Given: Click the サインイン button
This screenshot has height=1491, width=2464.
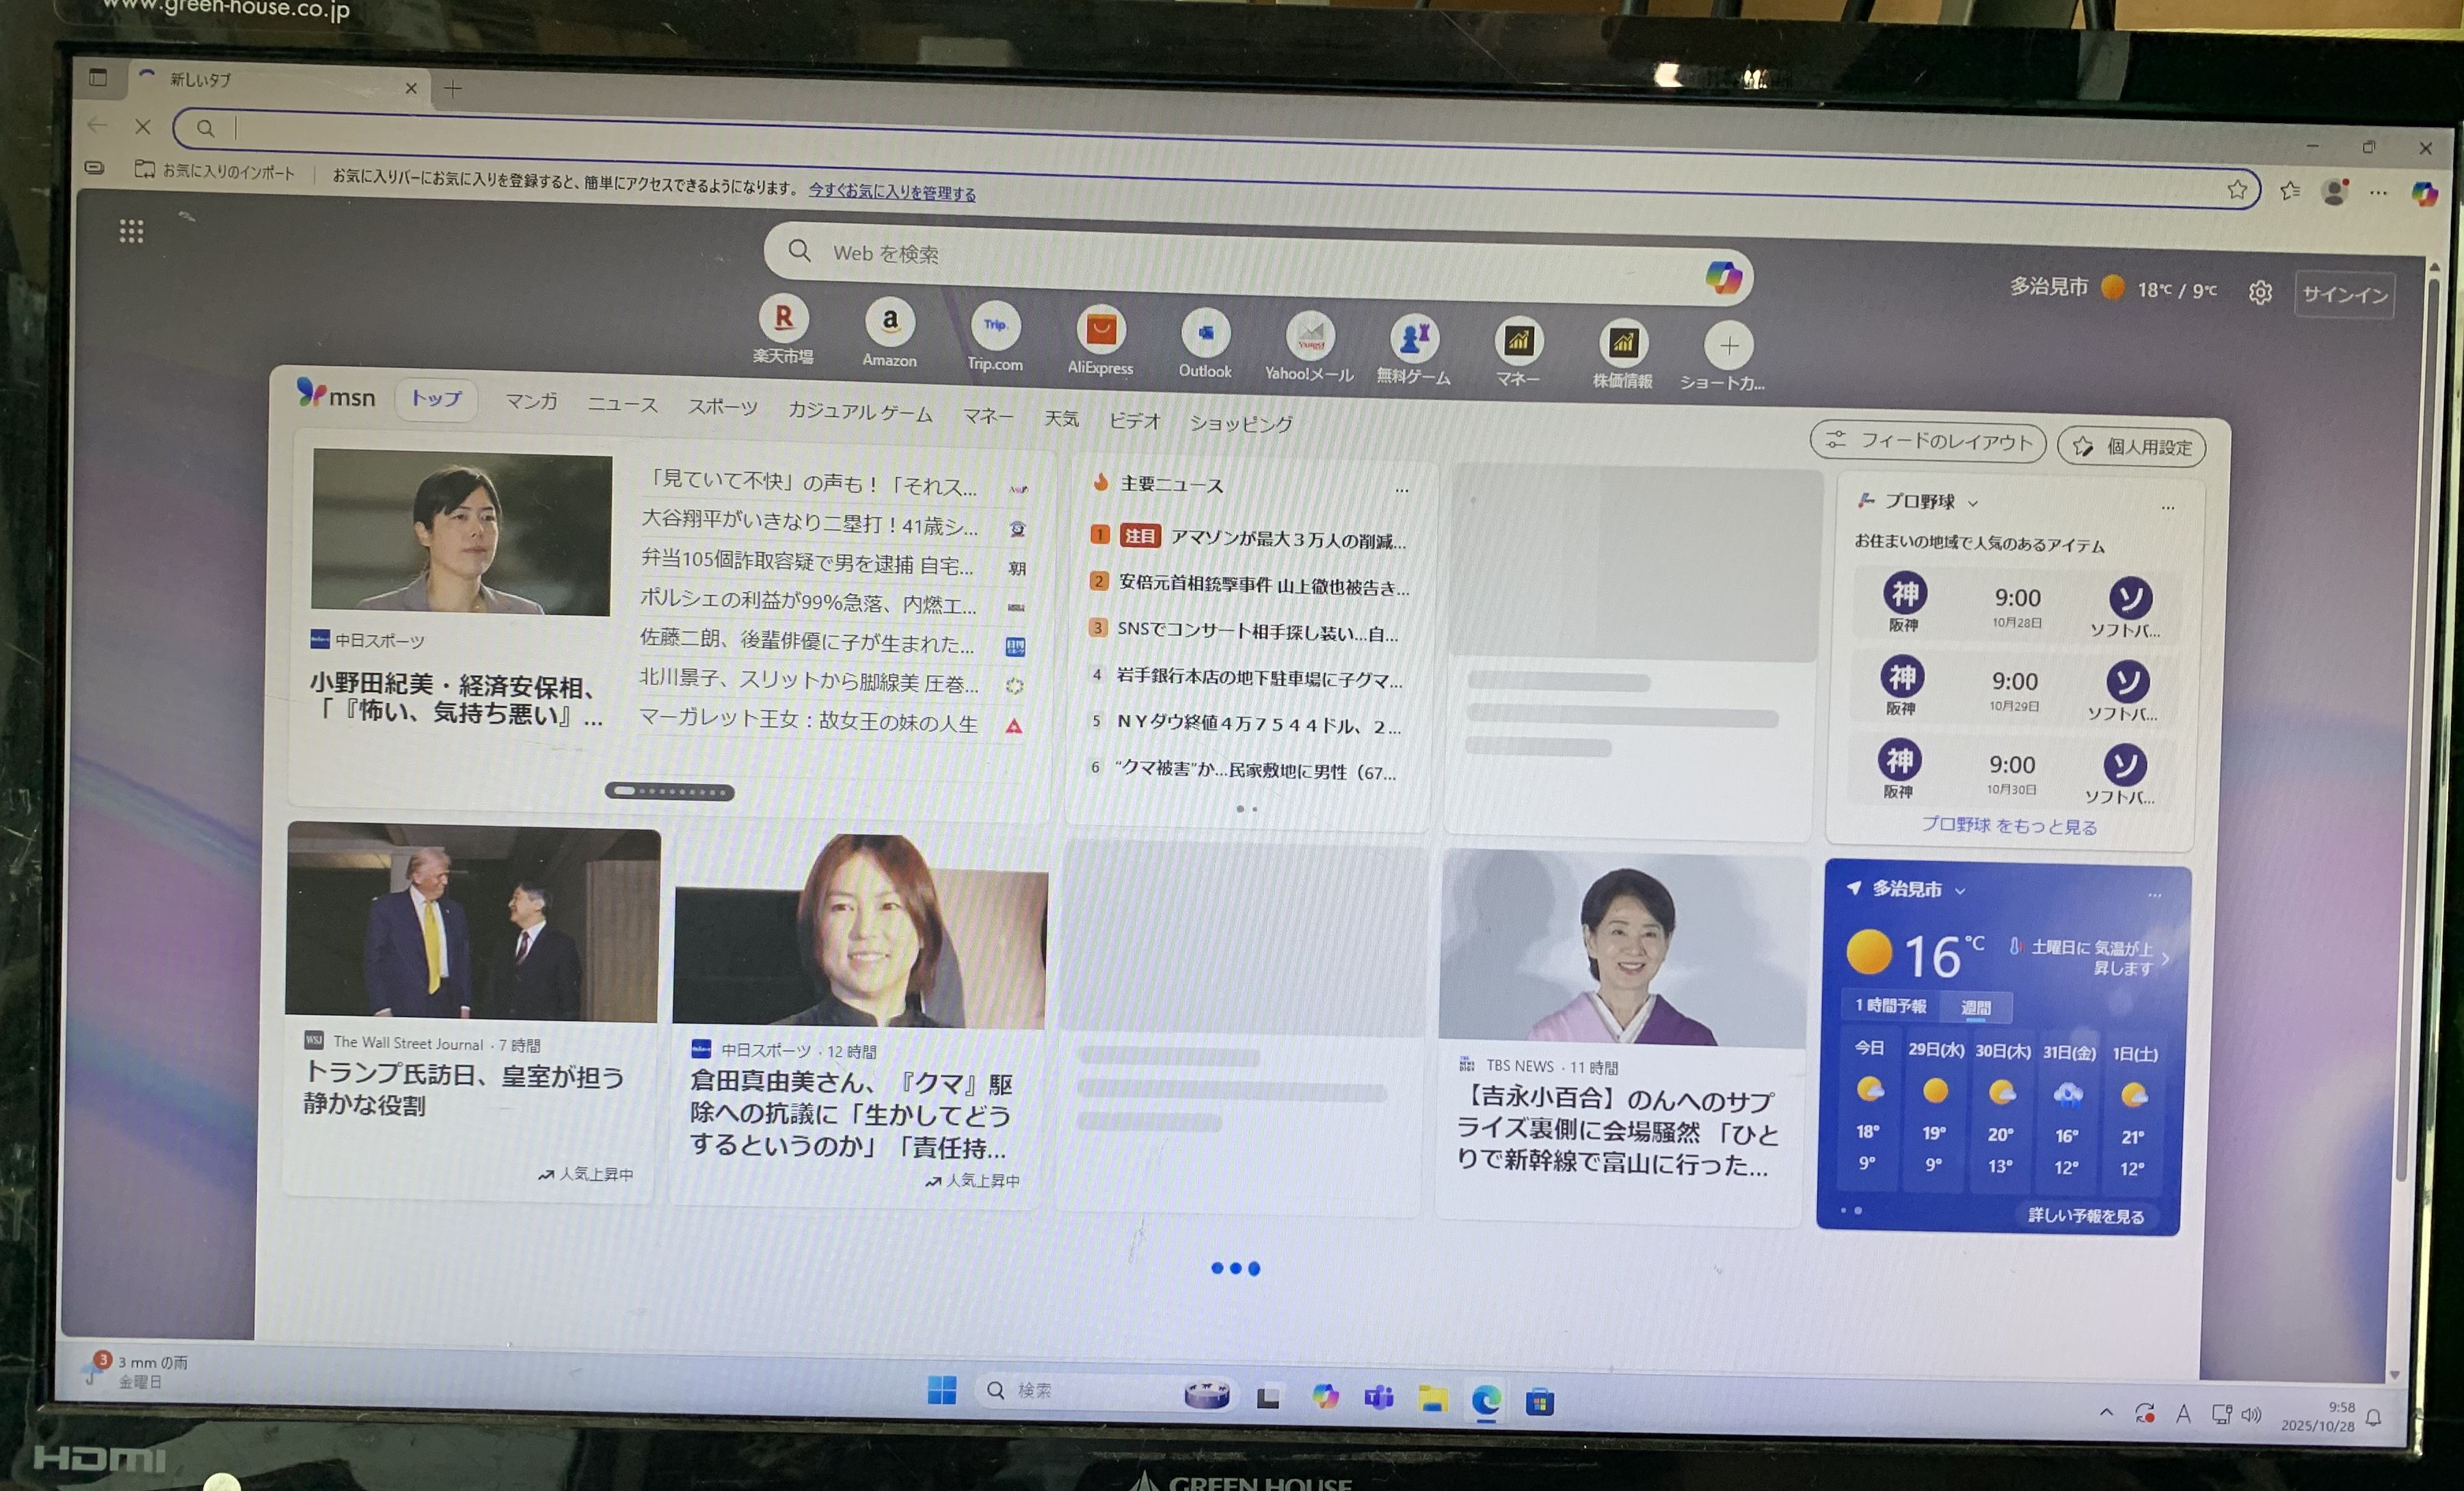Looking at the screenshot, I should pyautogui.click(x=2344, y=294).
